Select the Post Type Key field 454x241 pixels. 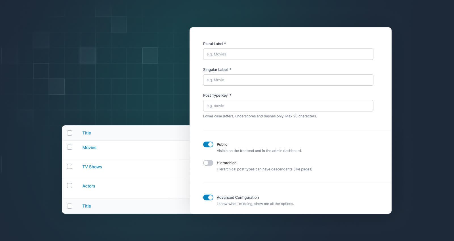click(288, 106)
